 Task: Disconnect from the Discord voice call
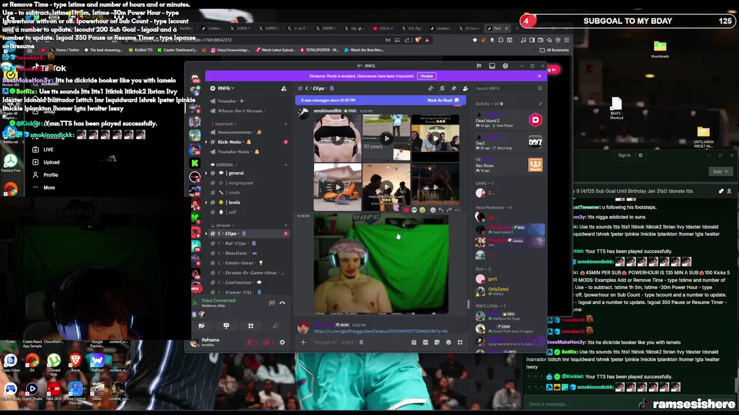(x=282, y=303)
